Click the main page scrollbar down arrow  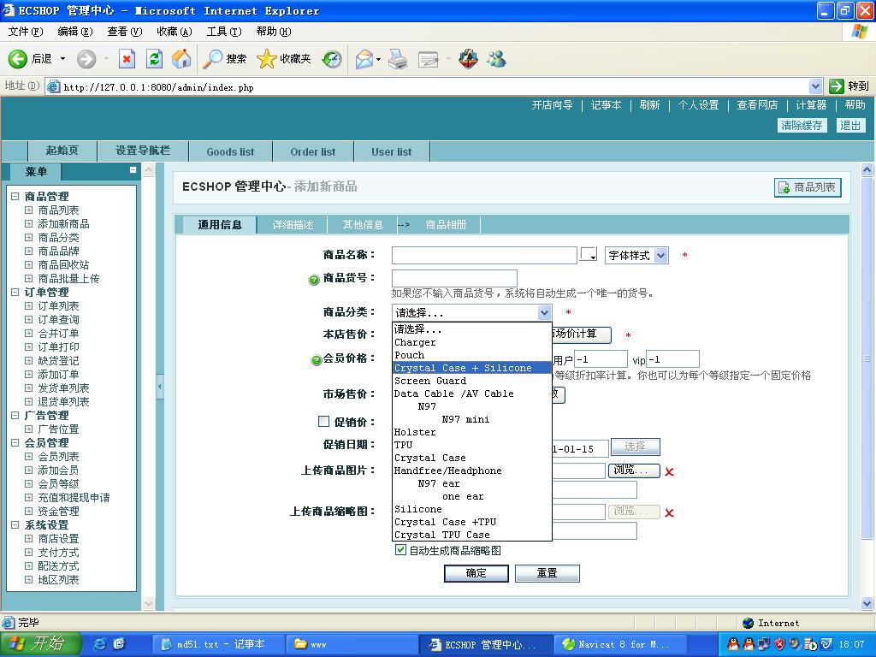[867, 603]
